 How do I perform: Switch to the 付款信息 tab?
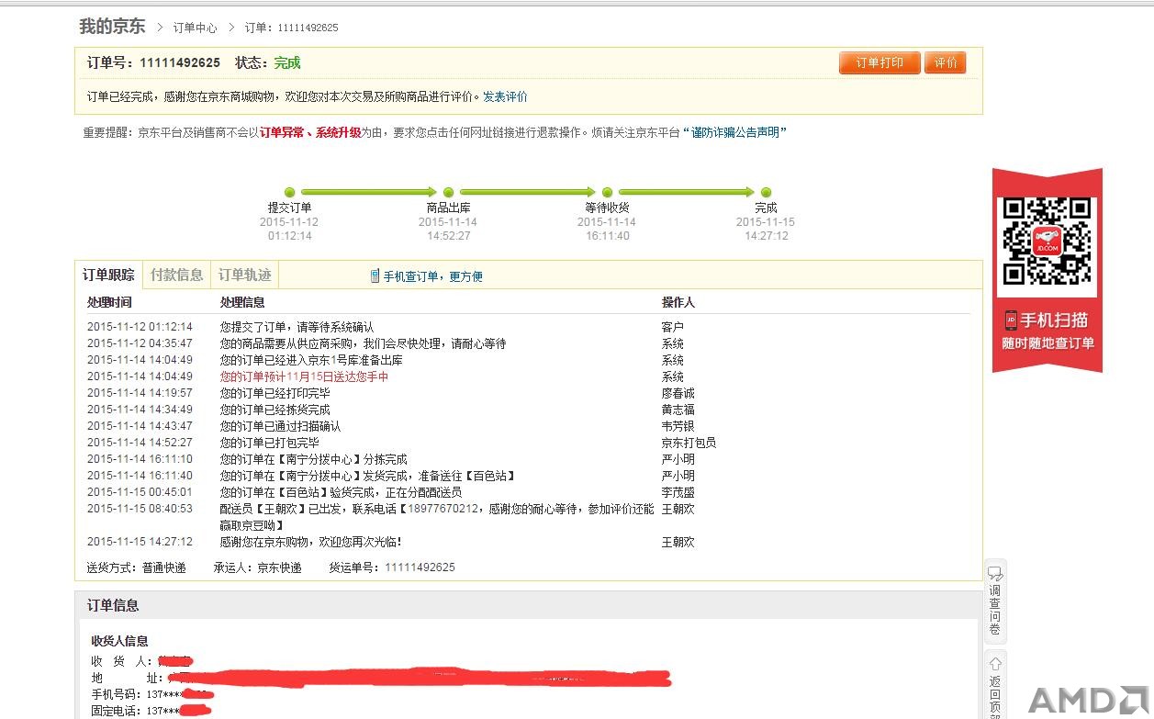pyautogui.click(x=176, y=275)
